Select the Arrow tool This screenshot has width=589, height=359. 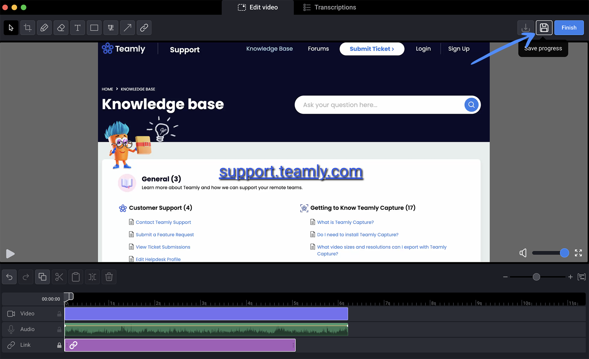point(127,28)
